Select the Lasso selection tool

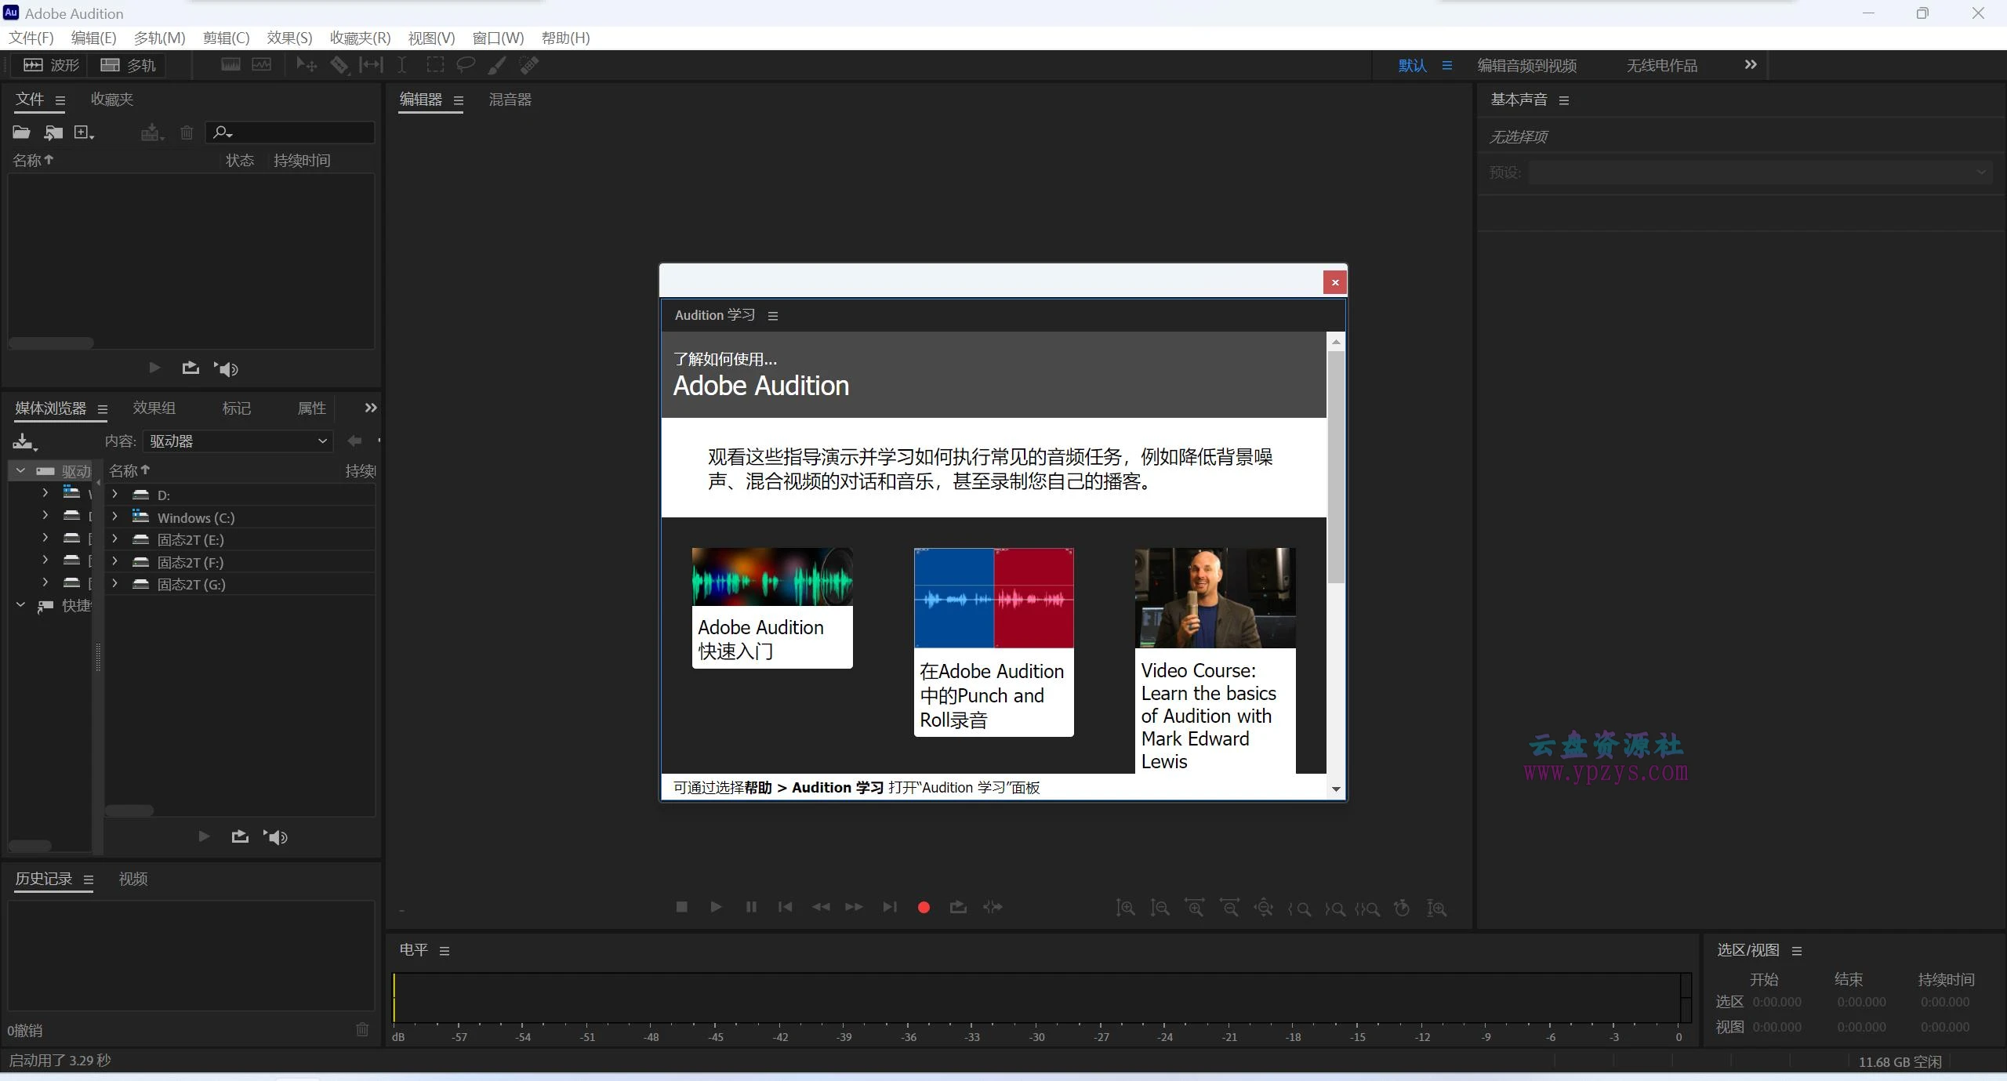466,65
